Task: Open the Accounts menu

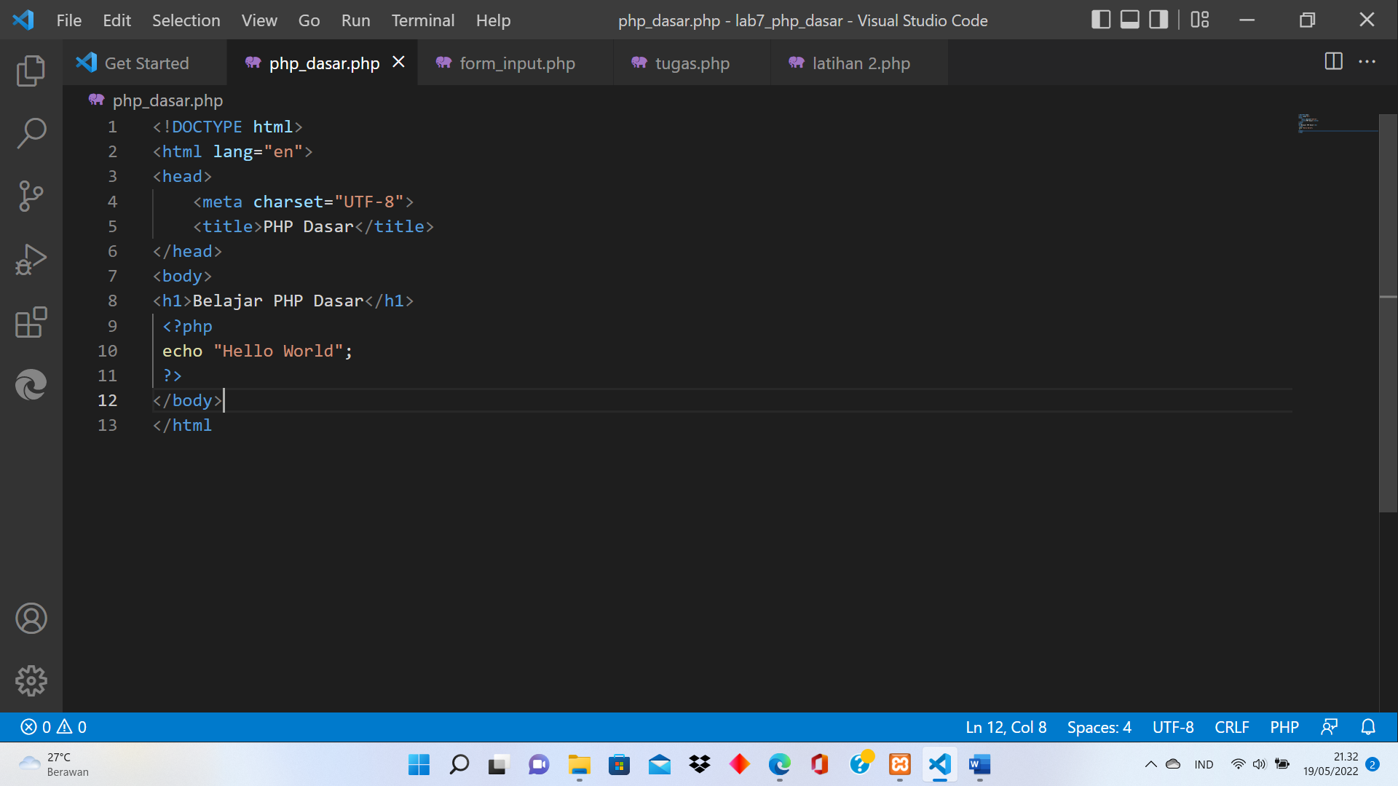Action: 31,619
